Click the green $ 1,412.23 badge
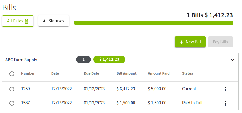This screenshot has height=113, width=242. coord(109,60)
